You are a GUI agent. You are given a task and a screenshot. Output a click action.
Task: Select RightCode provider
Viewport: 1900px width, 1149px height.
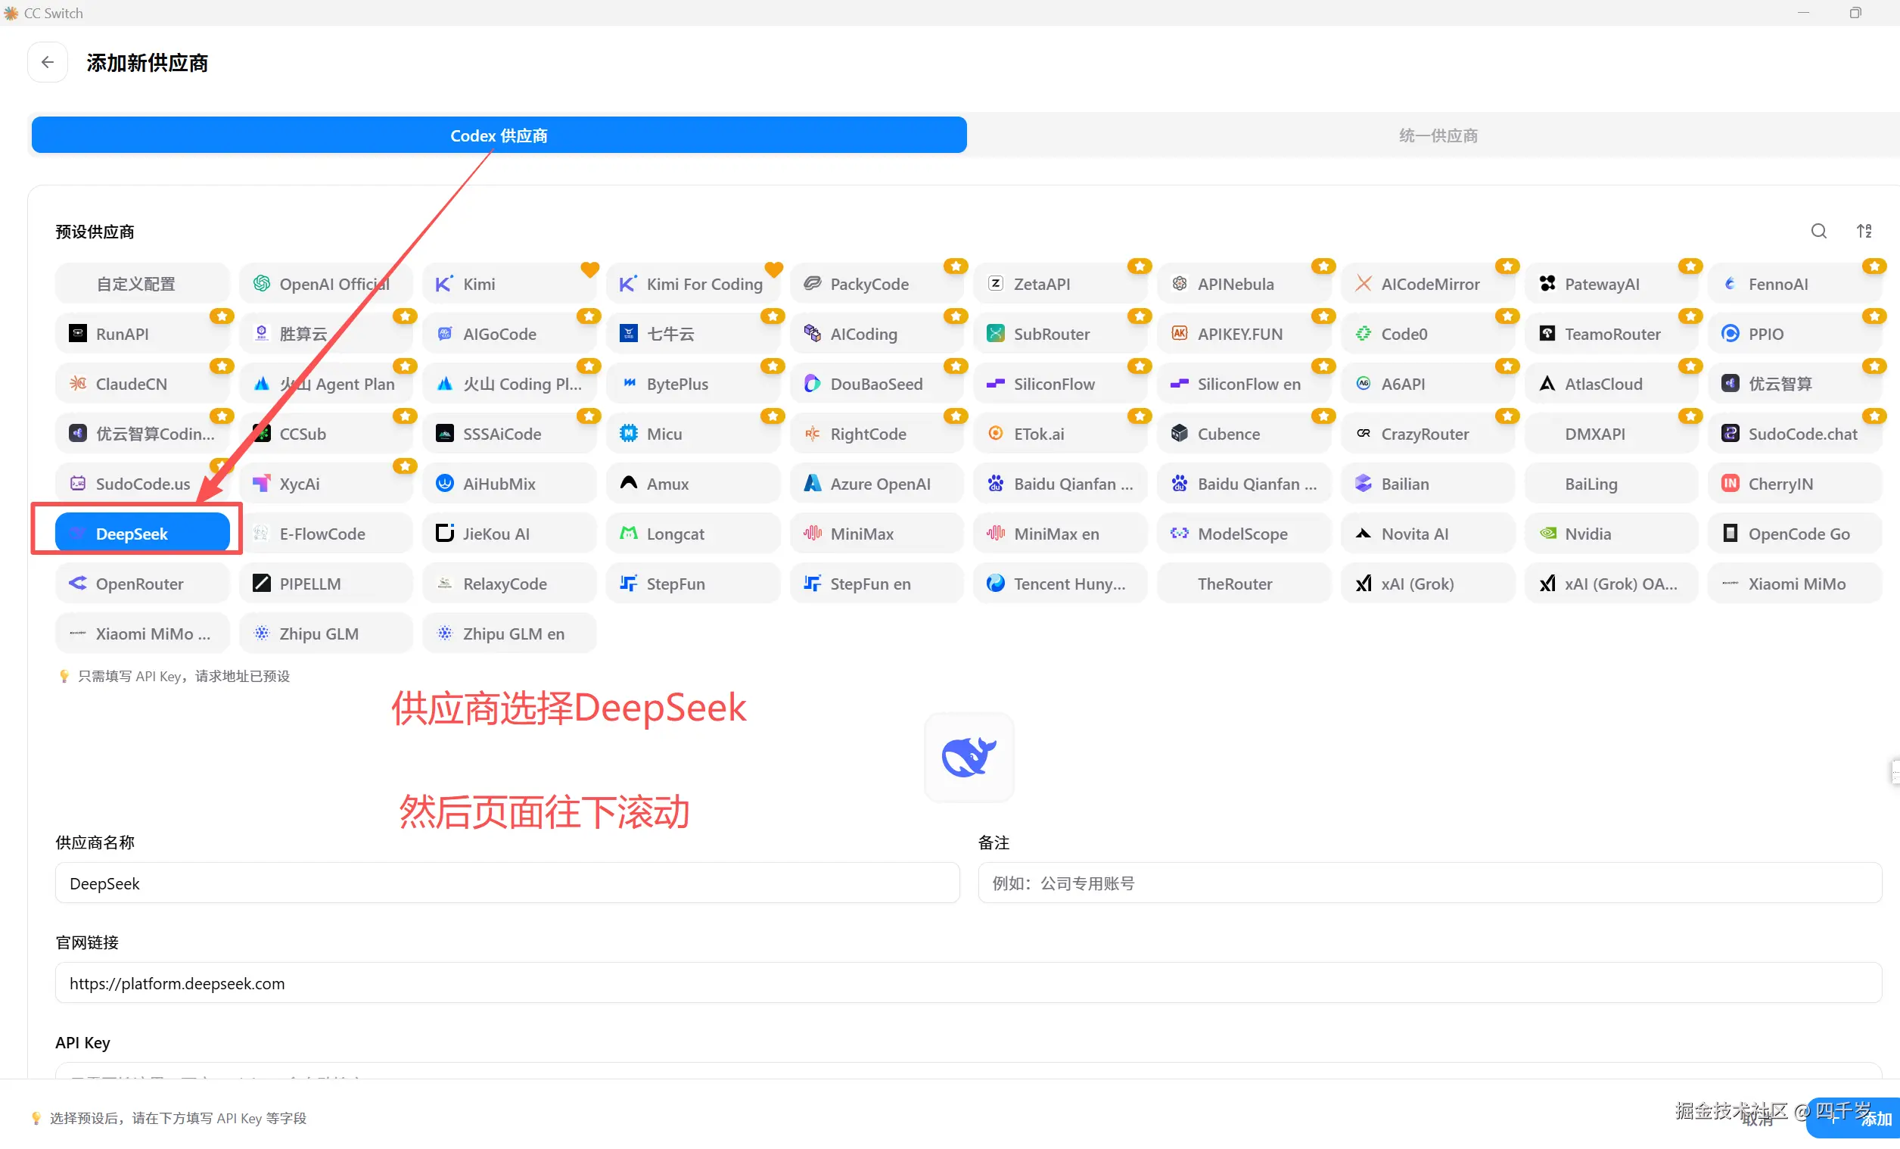(x=877, y=434)
